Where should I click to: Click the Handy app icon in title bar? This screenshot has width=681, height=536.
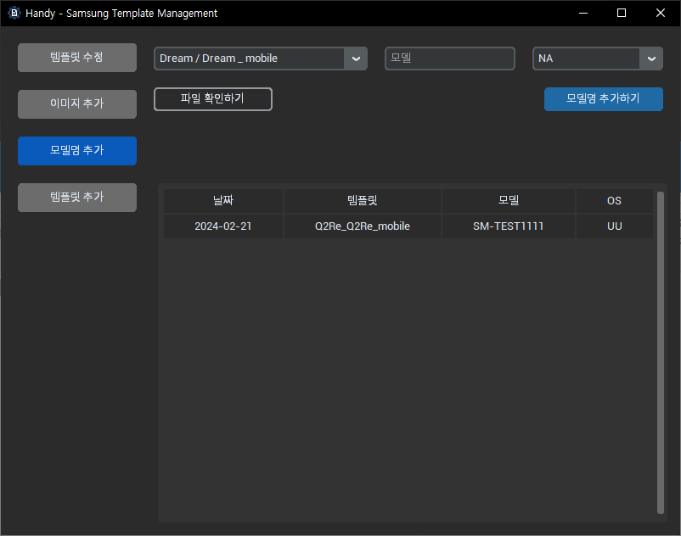click(14, 13)
